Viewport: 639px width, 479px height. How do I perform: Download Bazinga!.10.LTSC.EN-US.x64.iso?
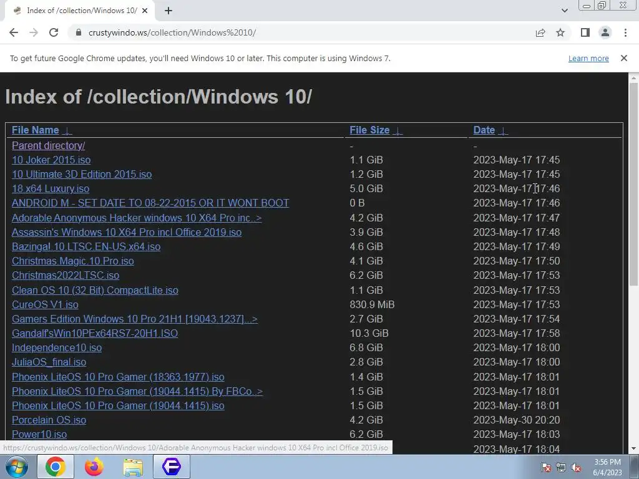click(86, 246)
